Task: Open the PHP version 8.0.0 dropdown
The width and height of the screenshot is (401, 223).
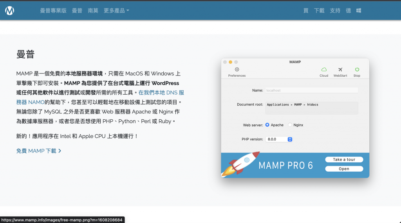Action: (x=279, y=139)
